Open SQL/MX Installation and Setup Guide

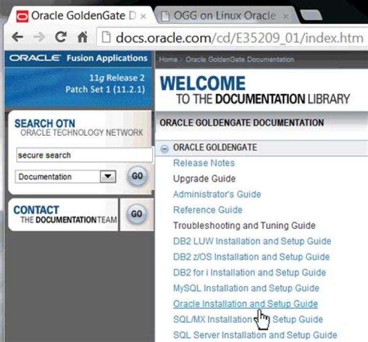click(x=248, y=319)
